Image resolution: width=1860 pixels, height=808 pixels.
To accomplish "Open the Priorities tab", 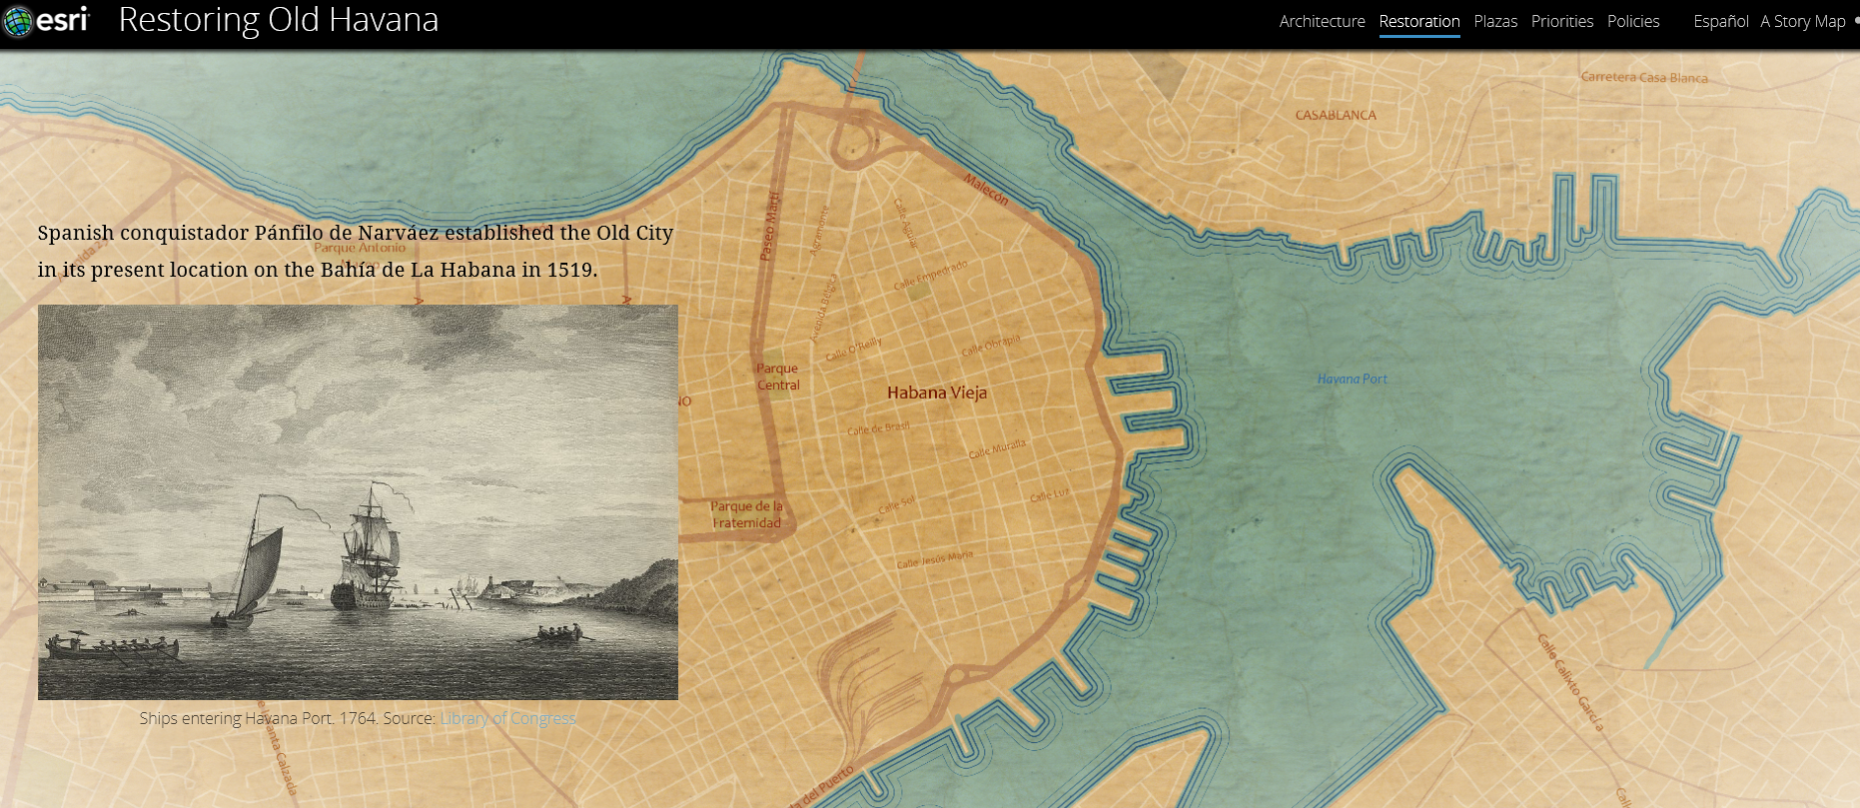I will pyautogui.click(x=1561, y=21).
